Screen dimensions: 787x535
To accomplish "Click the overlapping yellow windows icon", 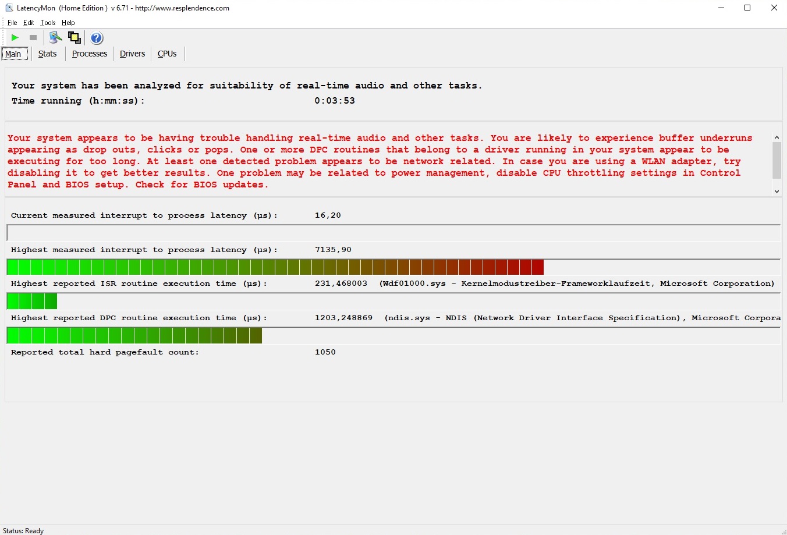I will tap(75, 38).
